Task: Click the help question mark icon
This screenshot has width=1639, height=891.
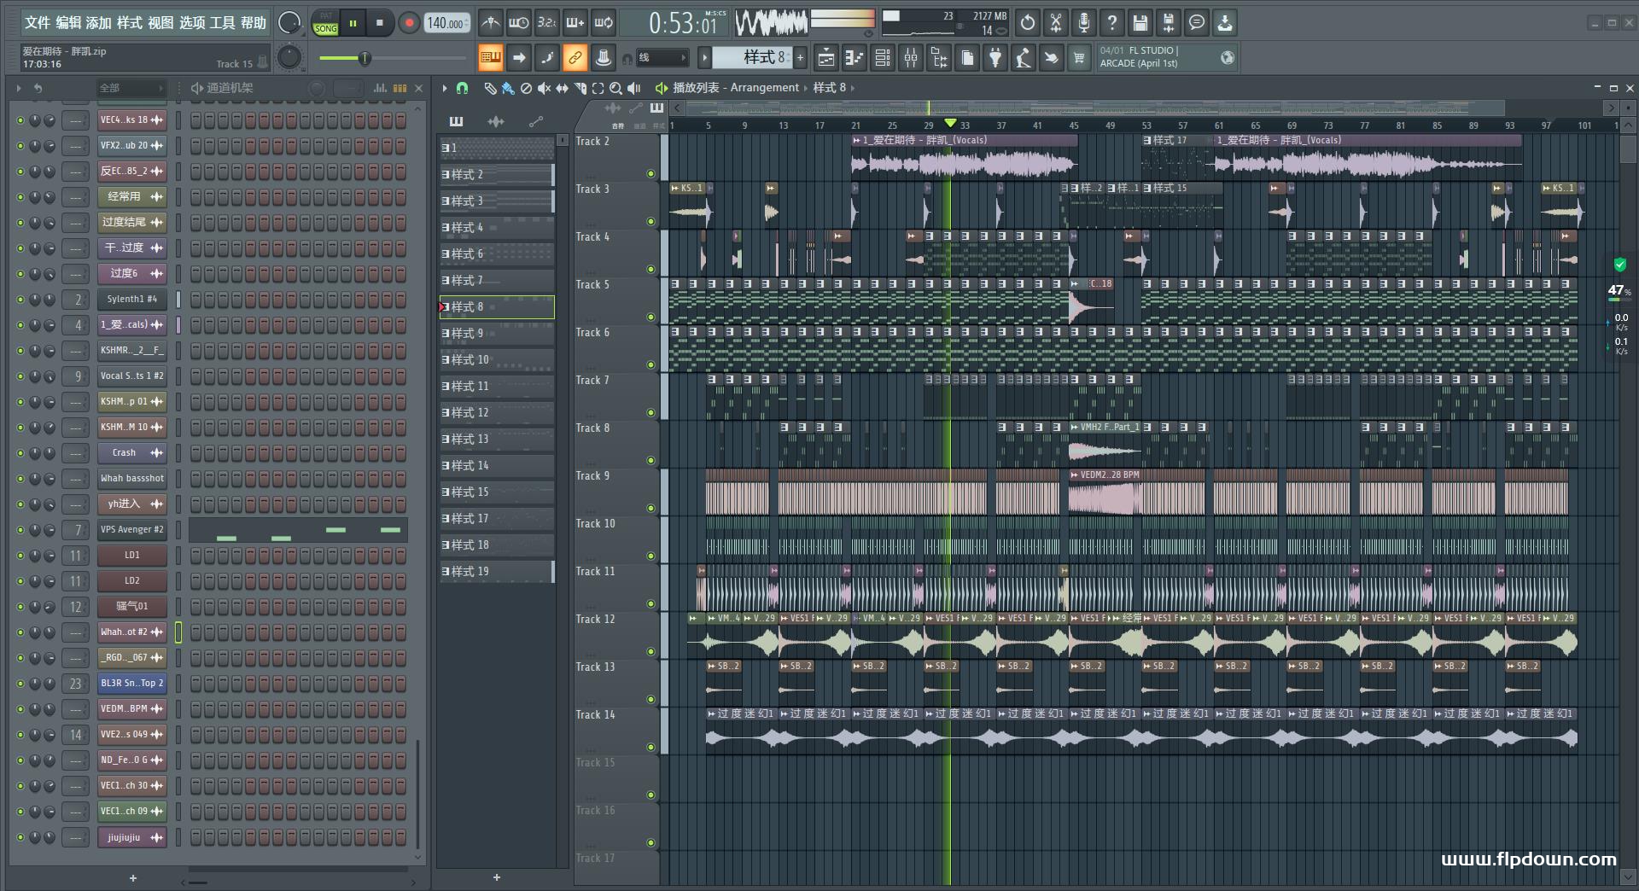Action: pos(1112,23)
